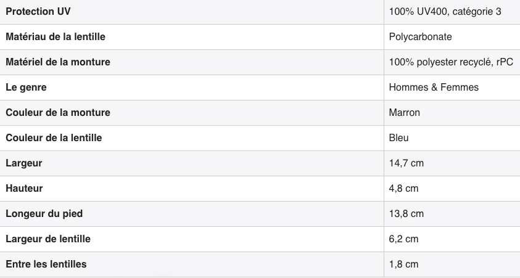Click the 13,8 cm value
This screenshot has height=278, width=520.
point(407,214)
